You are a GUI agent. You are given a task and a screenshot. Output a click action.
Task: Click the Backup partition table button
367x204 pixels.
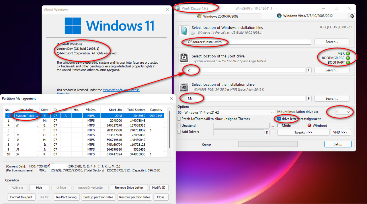(x=98, y=197)
